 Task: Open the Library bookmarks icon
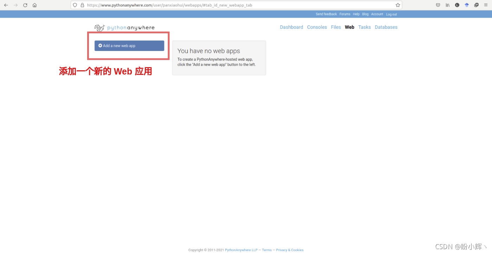pyautogui.click(x=447, y=5)
